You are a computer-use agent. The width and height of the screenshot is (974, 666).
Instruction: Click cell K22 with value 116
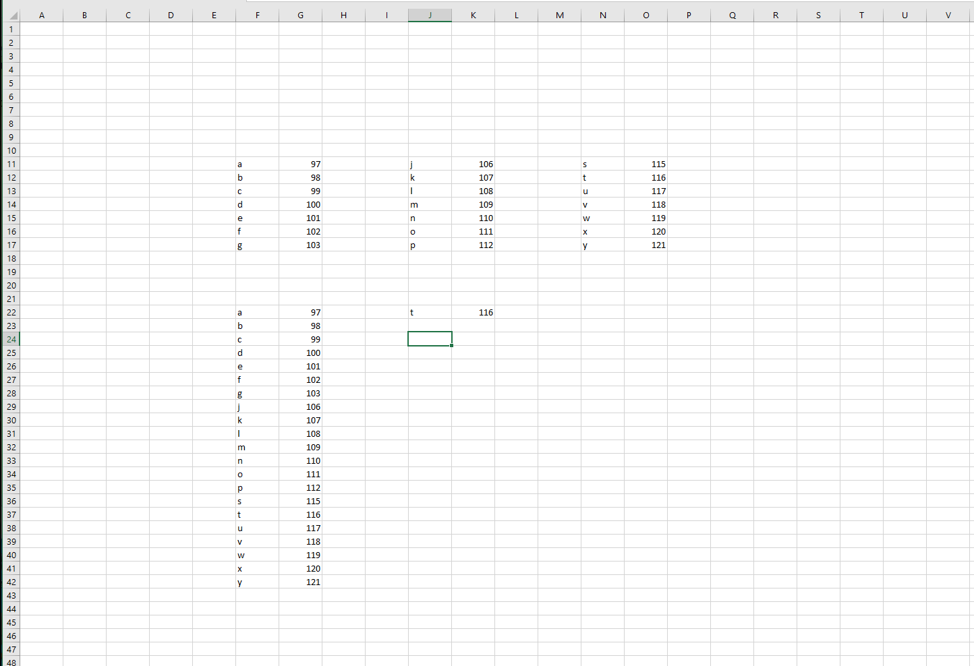(x=474, y=312)
